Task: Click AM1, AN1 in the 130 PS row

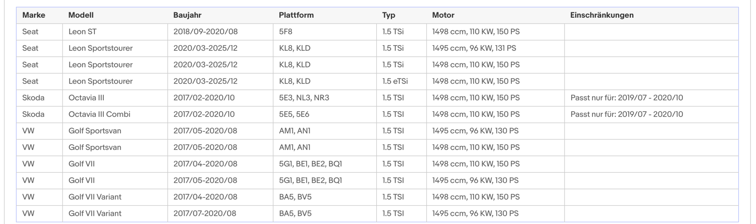Action: (x=325, y=131)
